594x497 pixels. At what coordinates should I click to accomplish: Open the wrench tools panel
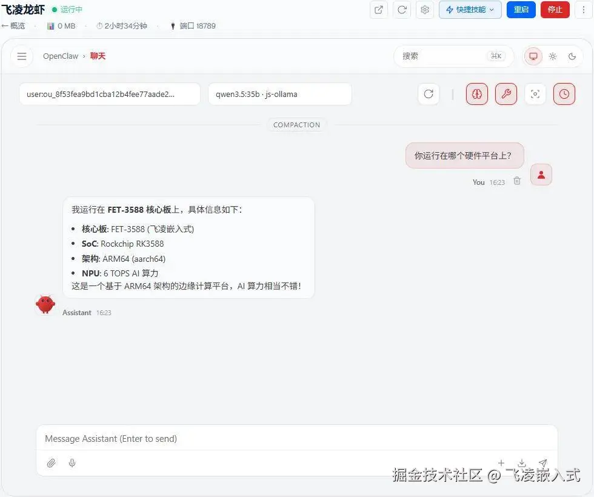[x=506, y=94]
